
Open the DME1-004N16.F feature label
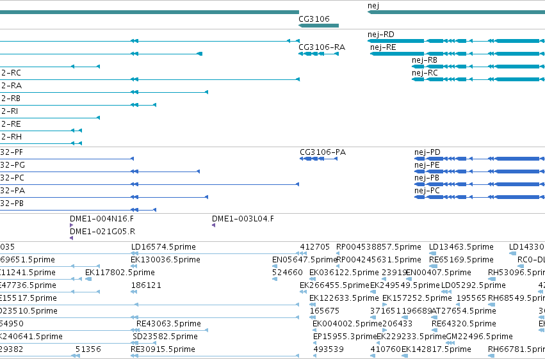[102, 219]
